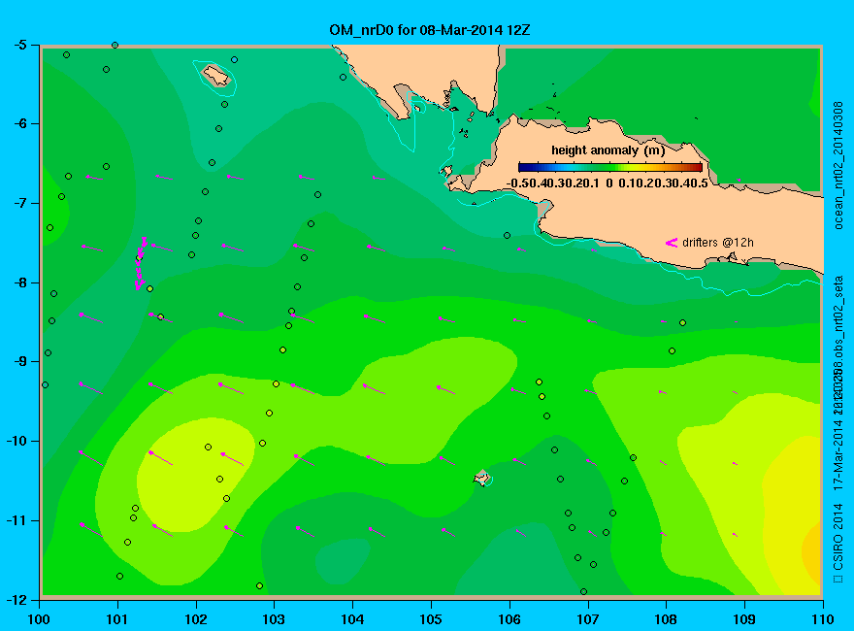This screenshot has height=631, width=854.
Task: Click the "-11" latitude tick label
Action: pos(16,519)
